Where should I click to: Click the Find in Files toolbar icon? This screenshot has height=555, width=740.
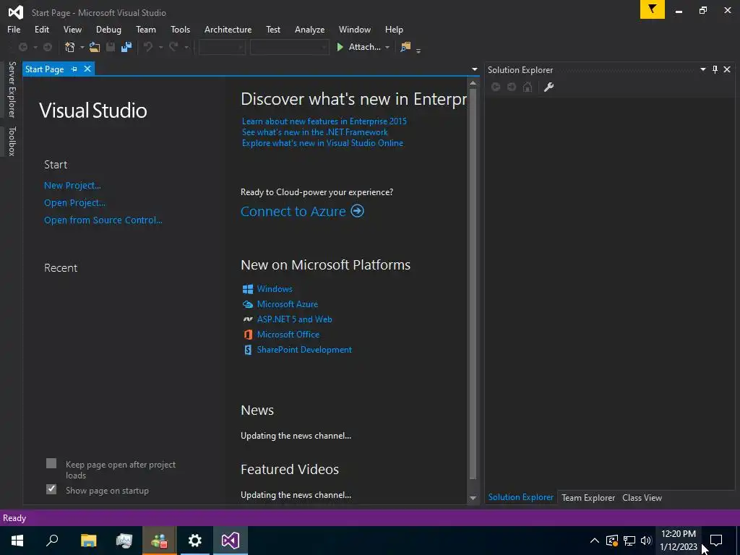(405, 47)
